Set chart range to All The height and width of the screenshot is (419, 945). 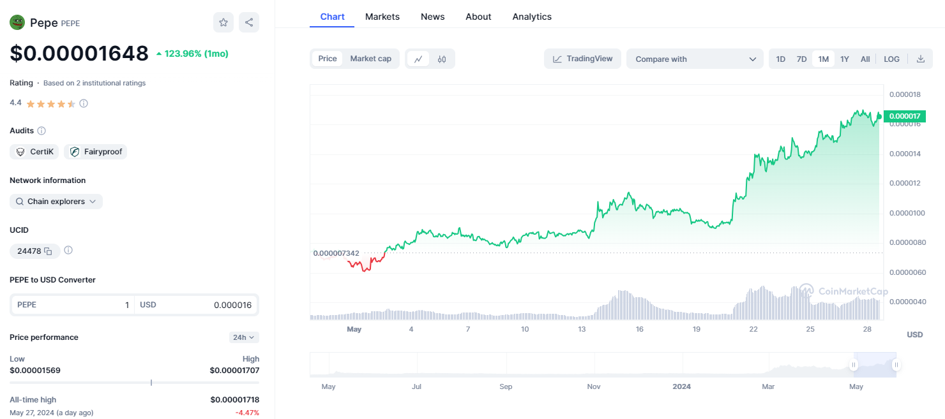click(865, 59)
